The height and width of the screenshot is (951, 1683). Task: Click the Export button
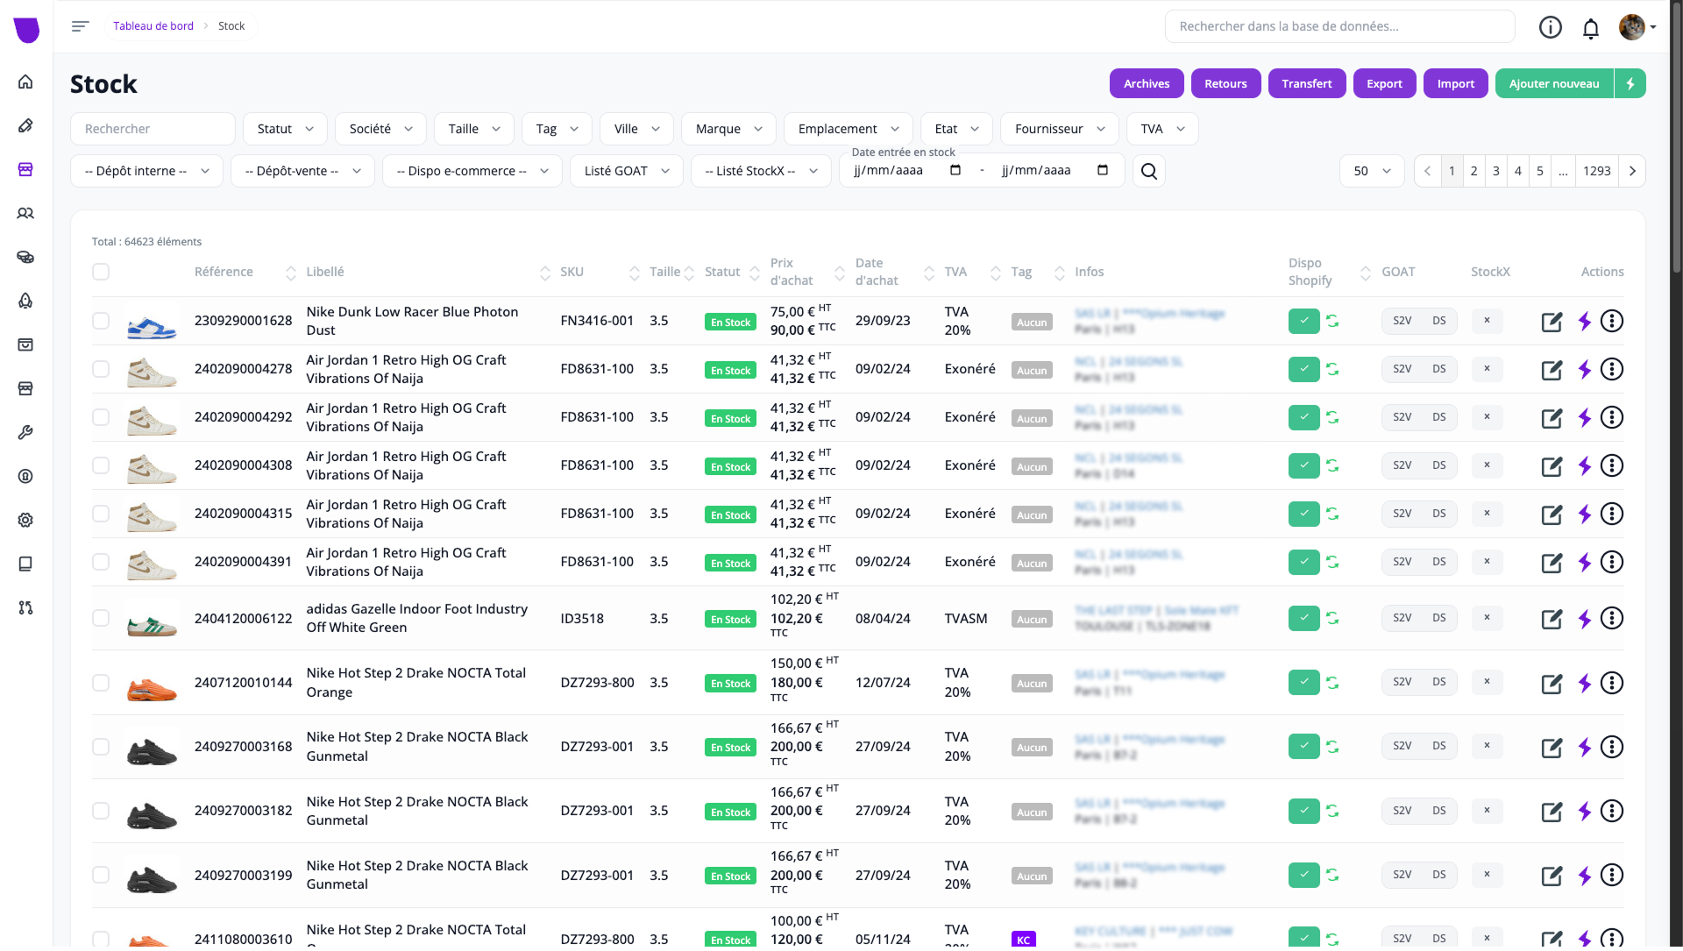[x=1384, y=83]
